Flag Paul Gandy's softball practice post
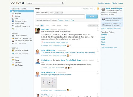This screenshot has width=133, height=97. pyautogui.click(x=98, y=59)
